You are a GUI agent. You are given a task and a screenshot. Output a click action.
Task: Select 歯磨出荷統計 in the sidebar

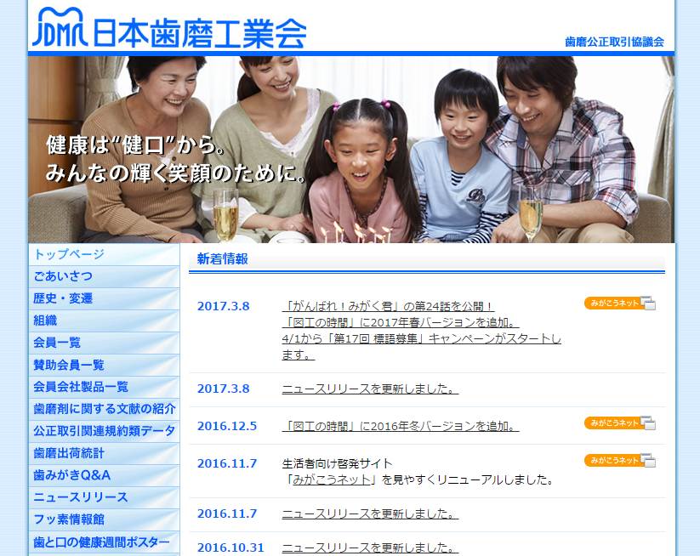104,453
